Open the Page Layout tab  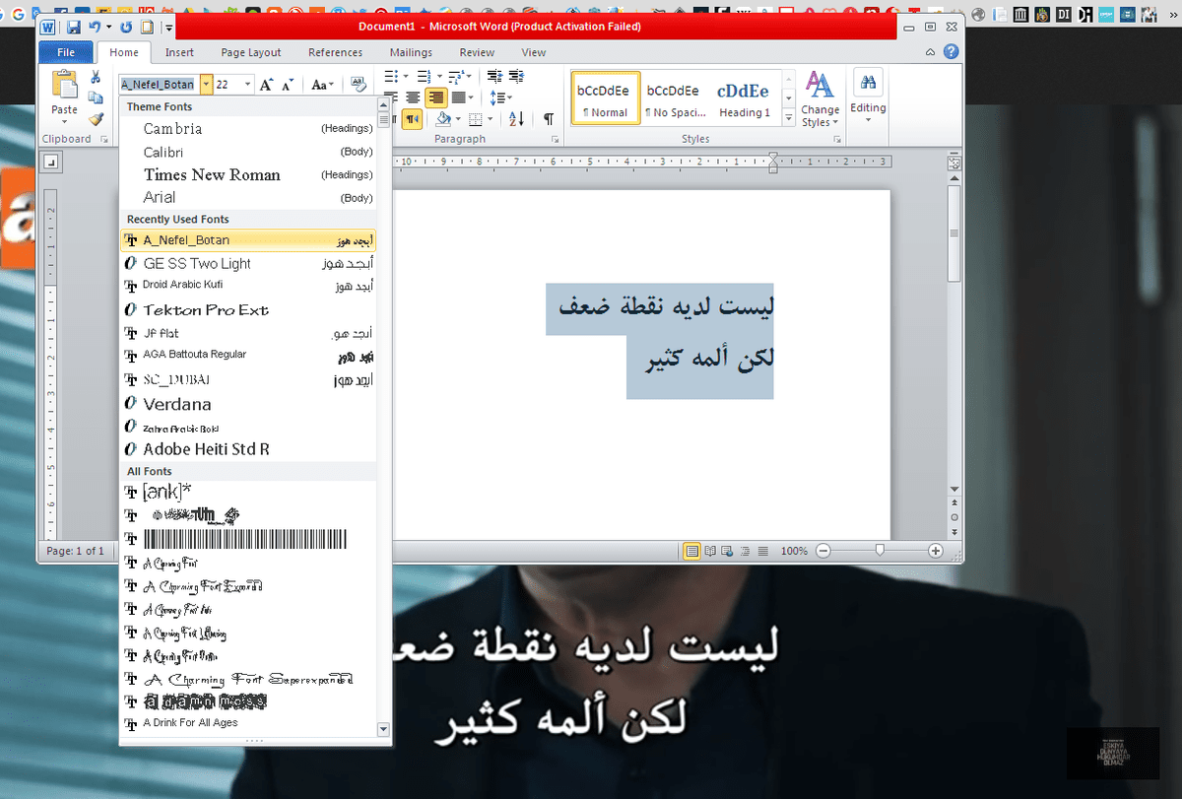(250, 52)
